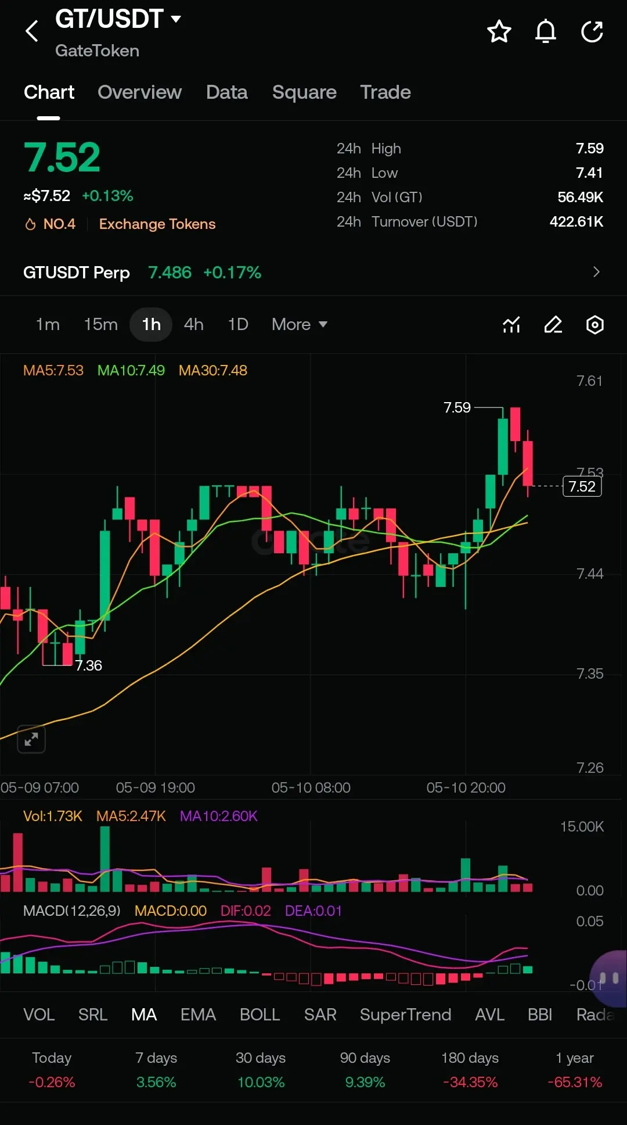The height and width of the screenshot is (1125, 627).
Task: Select 4h timeframe
Action: [x=194, y=324]
